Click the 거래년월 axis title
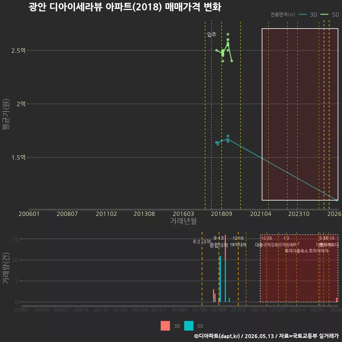Screen dimensions: 342x342 tap(183, 221)
